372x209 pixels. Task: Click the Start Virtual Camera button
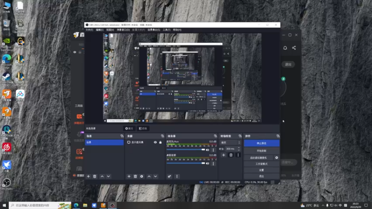click(x=259, y=157)
